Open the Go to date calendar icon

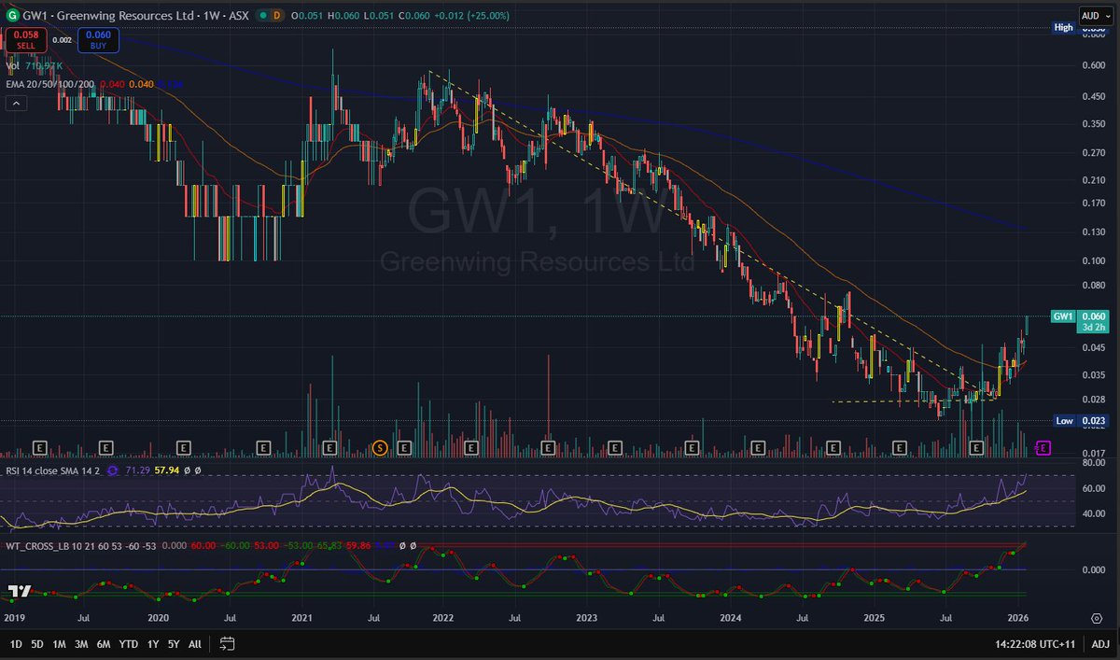(227, 643)
